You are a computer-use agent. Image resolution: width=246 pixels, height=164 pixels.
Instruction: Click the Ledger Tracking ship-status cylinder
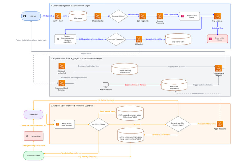pyautogui.click(x=125, y=69)
